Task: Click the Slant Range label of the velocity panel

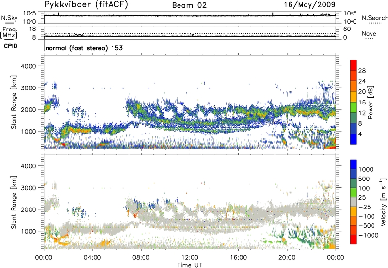Action: (x=14, y=202)
